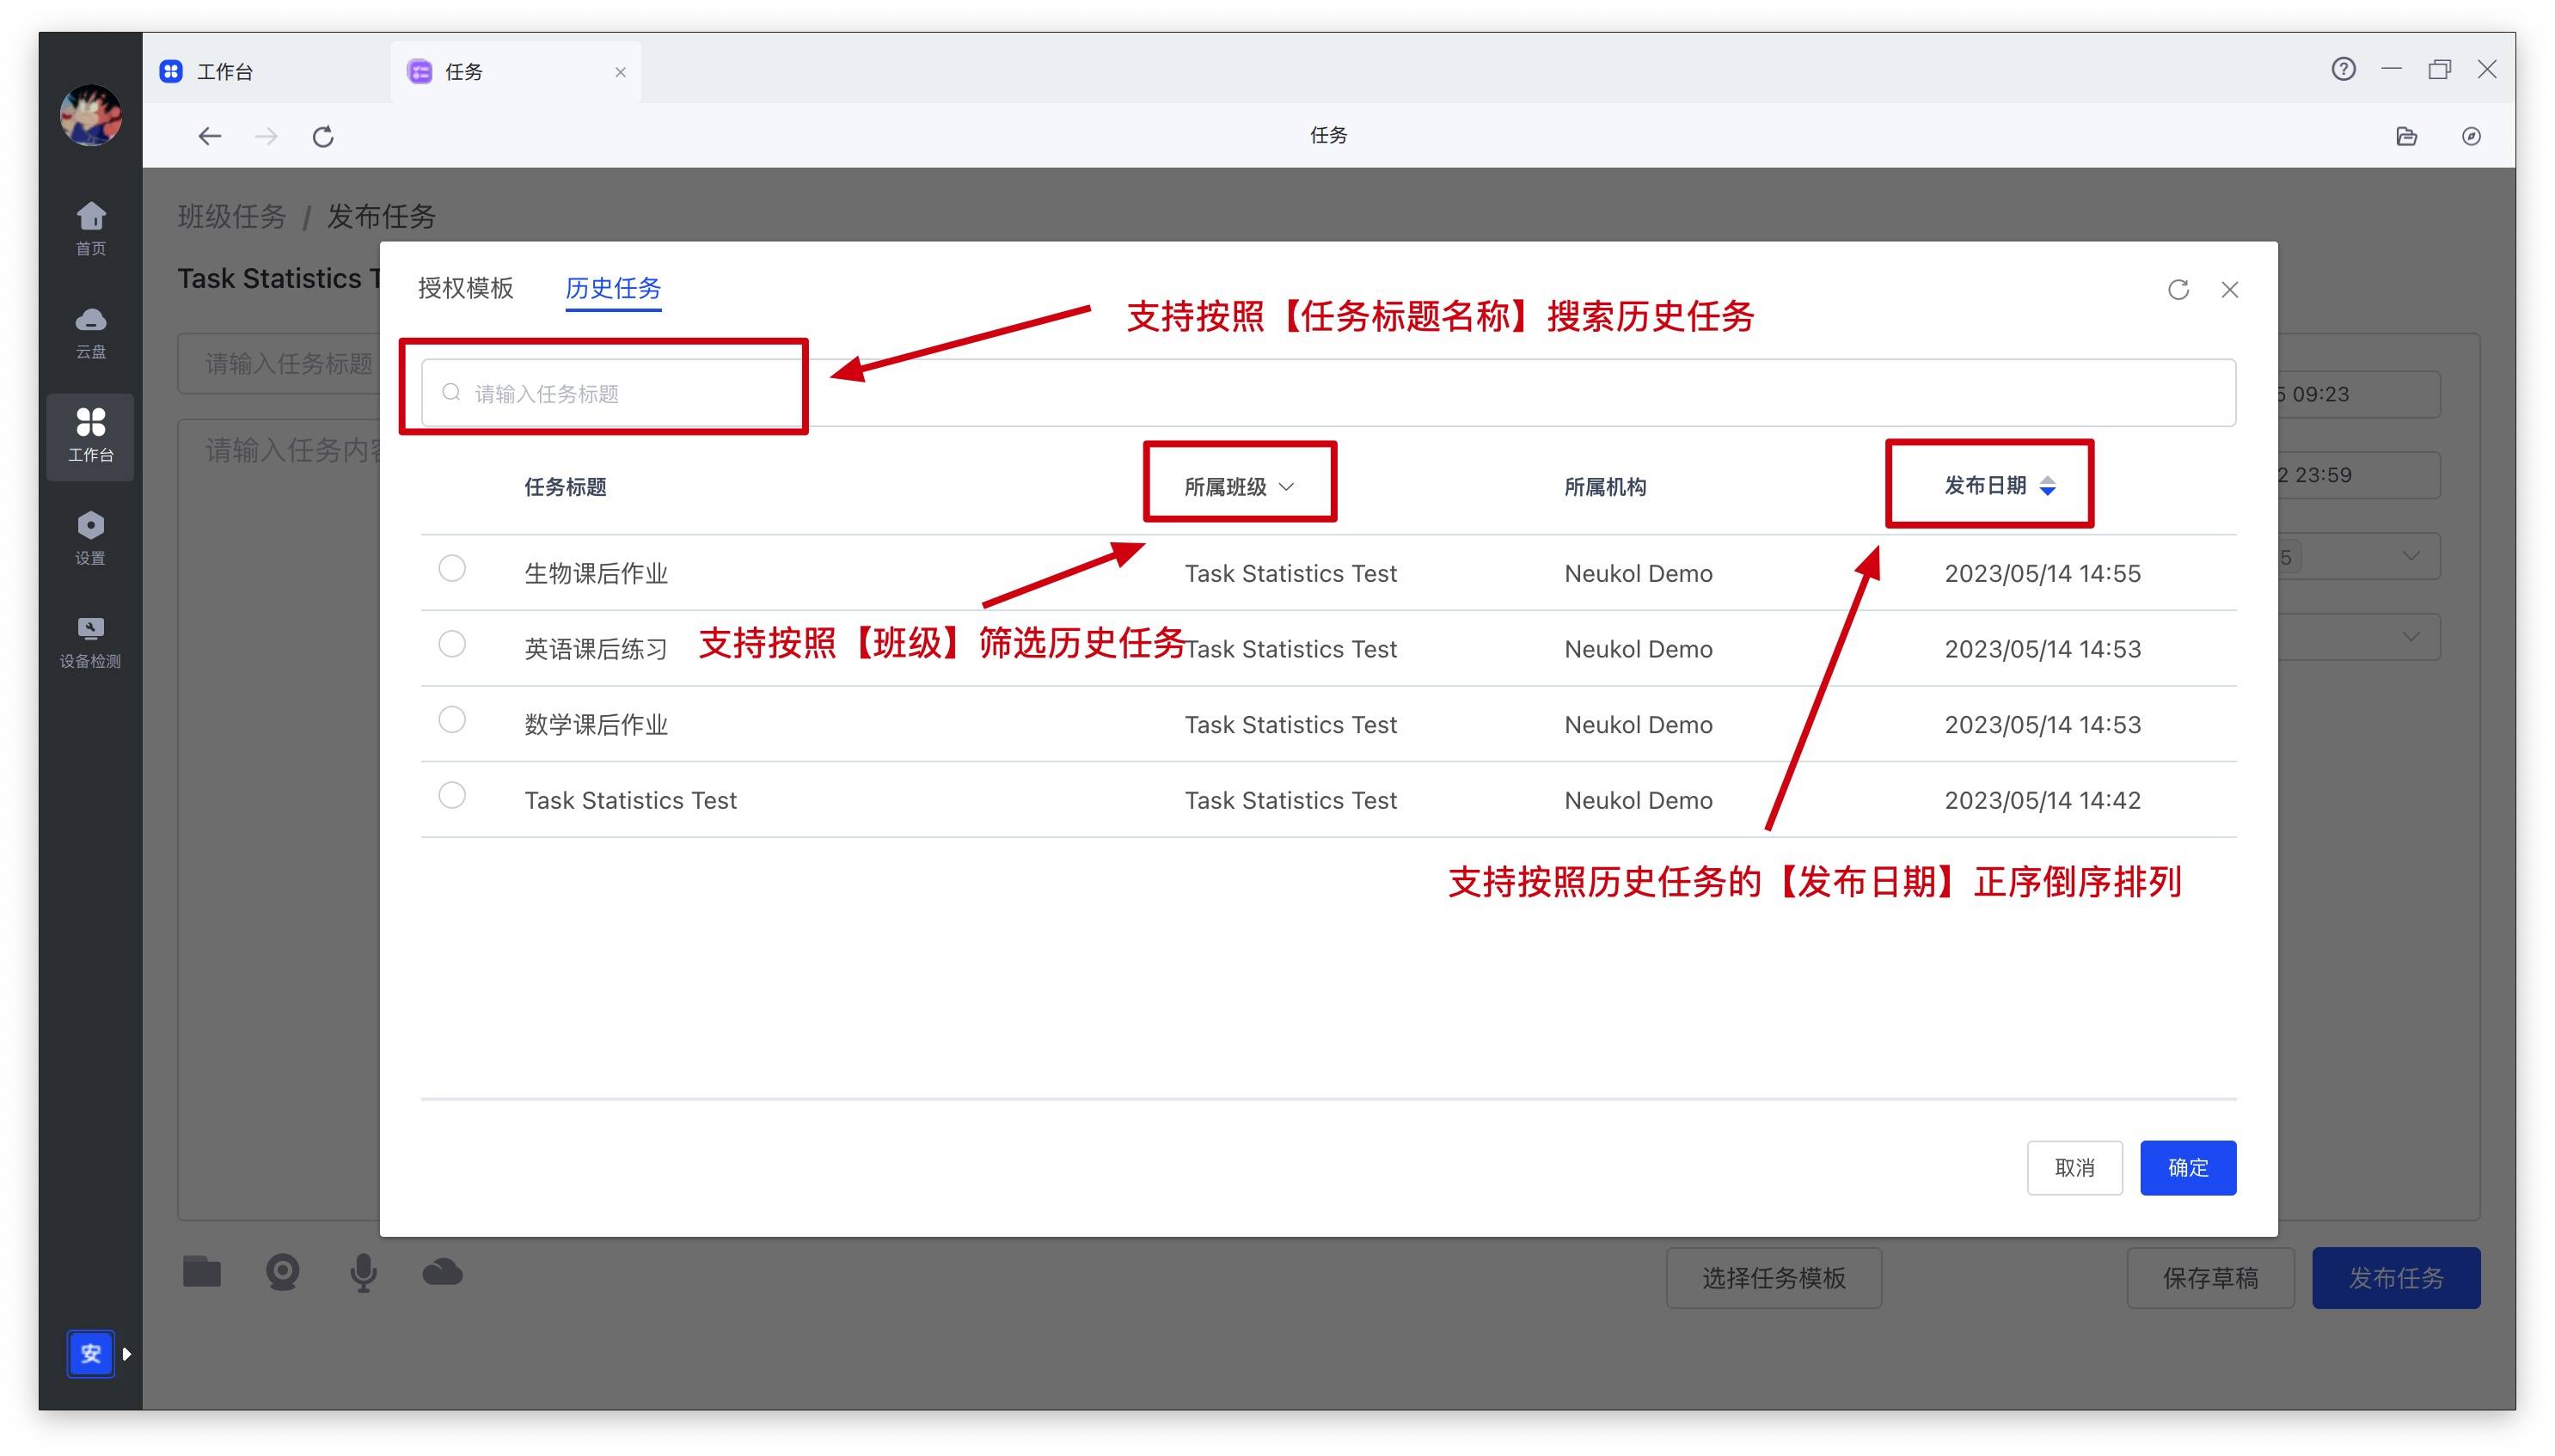
Task: Select the radio for Task Statistics Test row
Action: tap(452, 795)
